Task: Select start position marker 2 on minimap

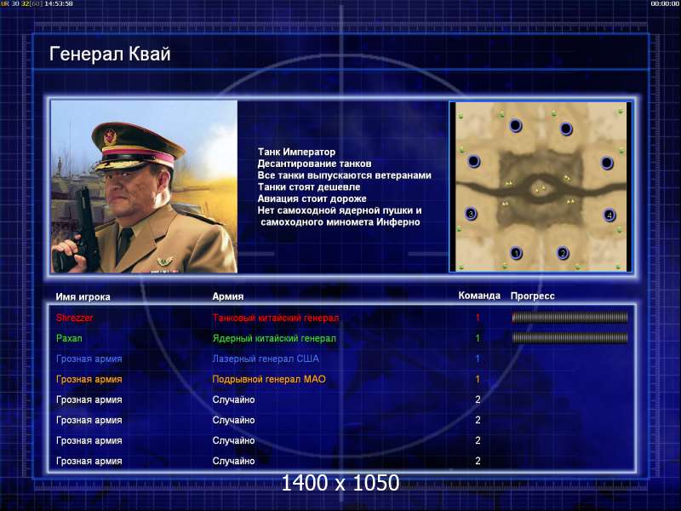Action: 563,253
